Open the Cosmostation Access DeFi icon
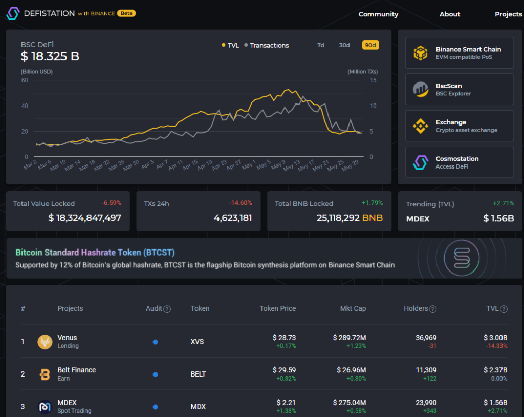524x417 pixels. click(421, 162)
